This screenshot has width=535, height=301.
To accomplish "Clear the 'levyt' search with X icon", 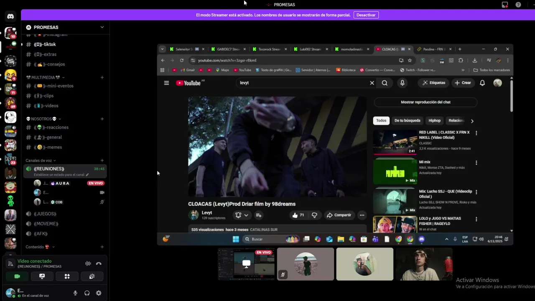I will (x=372, y=83).
